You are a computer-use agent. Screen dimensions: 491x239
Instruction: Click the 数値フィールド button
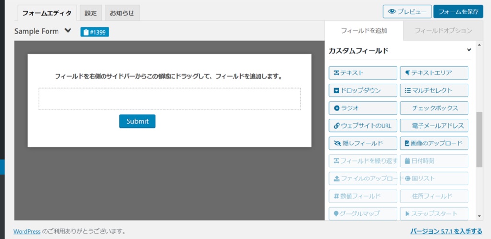363,196
